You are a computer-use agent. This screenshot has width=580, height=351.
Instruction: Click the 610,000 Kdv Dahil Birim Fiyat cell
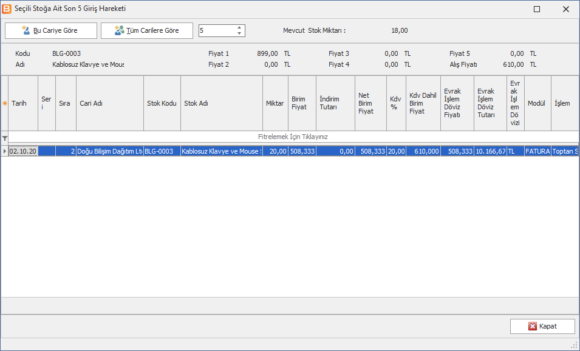pos(423,151)
